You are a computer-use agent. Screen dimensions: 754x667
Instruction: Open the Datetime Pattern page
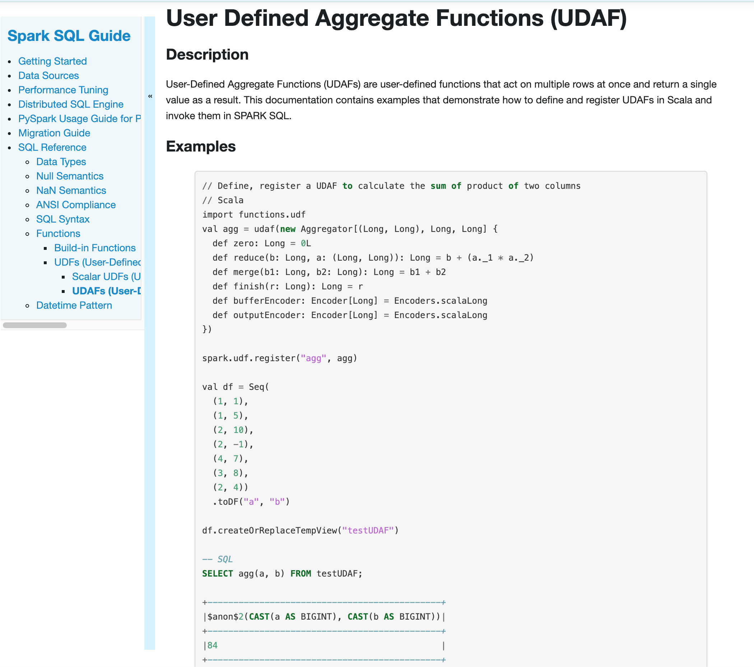(x=74, y=306)
